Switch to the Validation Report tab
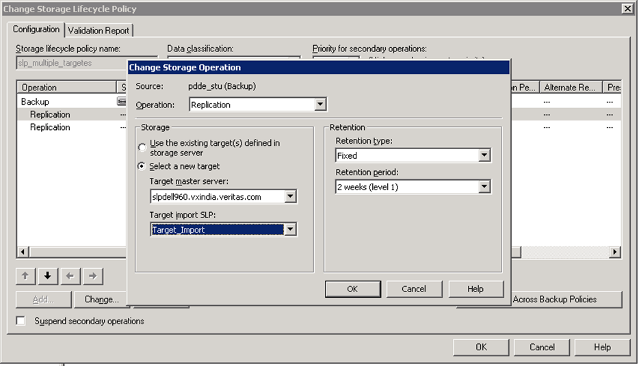The width and height of the screenshot is (639, 366). 99,30
